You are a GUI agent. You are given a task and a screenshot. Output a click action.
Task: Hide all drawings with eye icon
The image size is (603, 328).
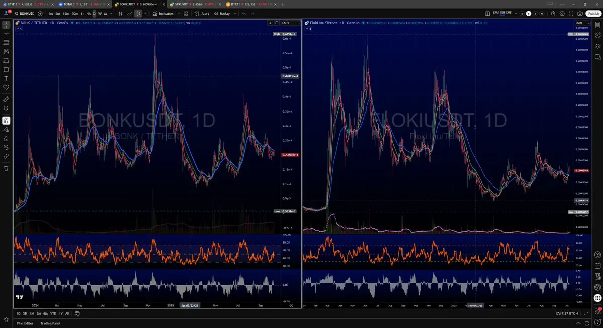click(x=6, y=147)
